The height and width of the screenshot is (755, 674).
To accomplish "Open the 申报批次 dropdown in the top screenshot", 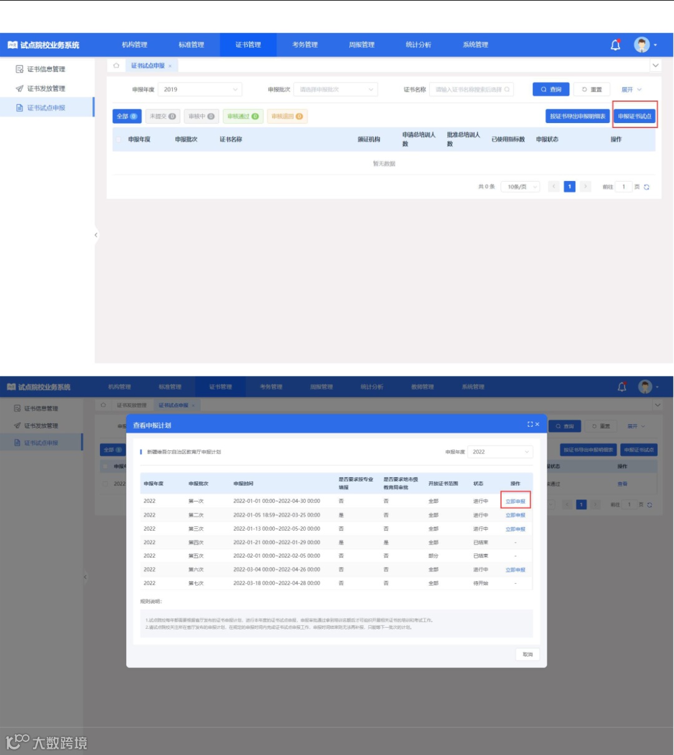I will [336, 90].
